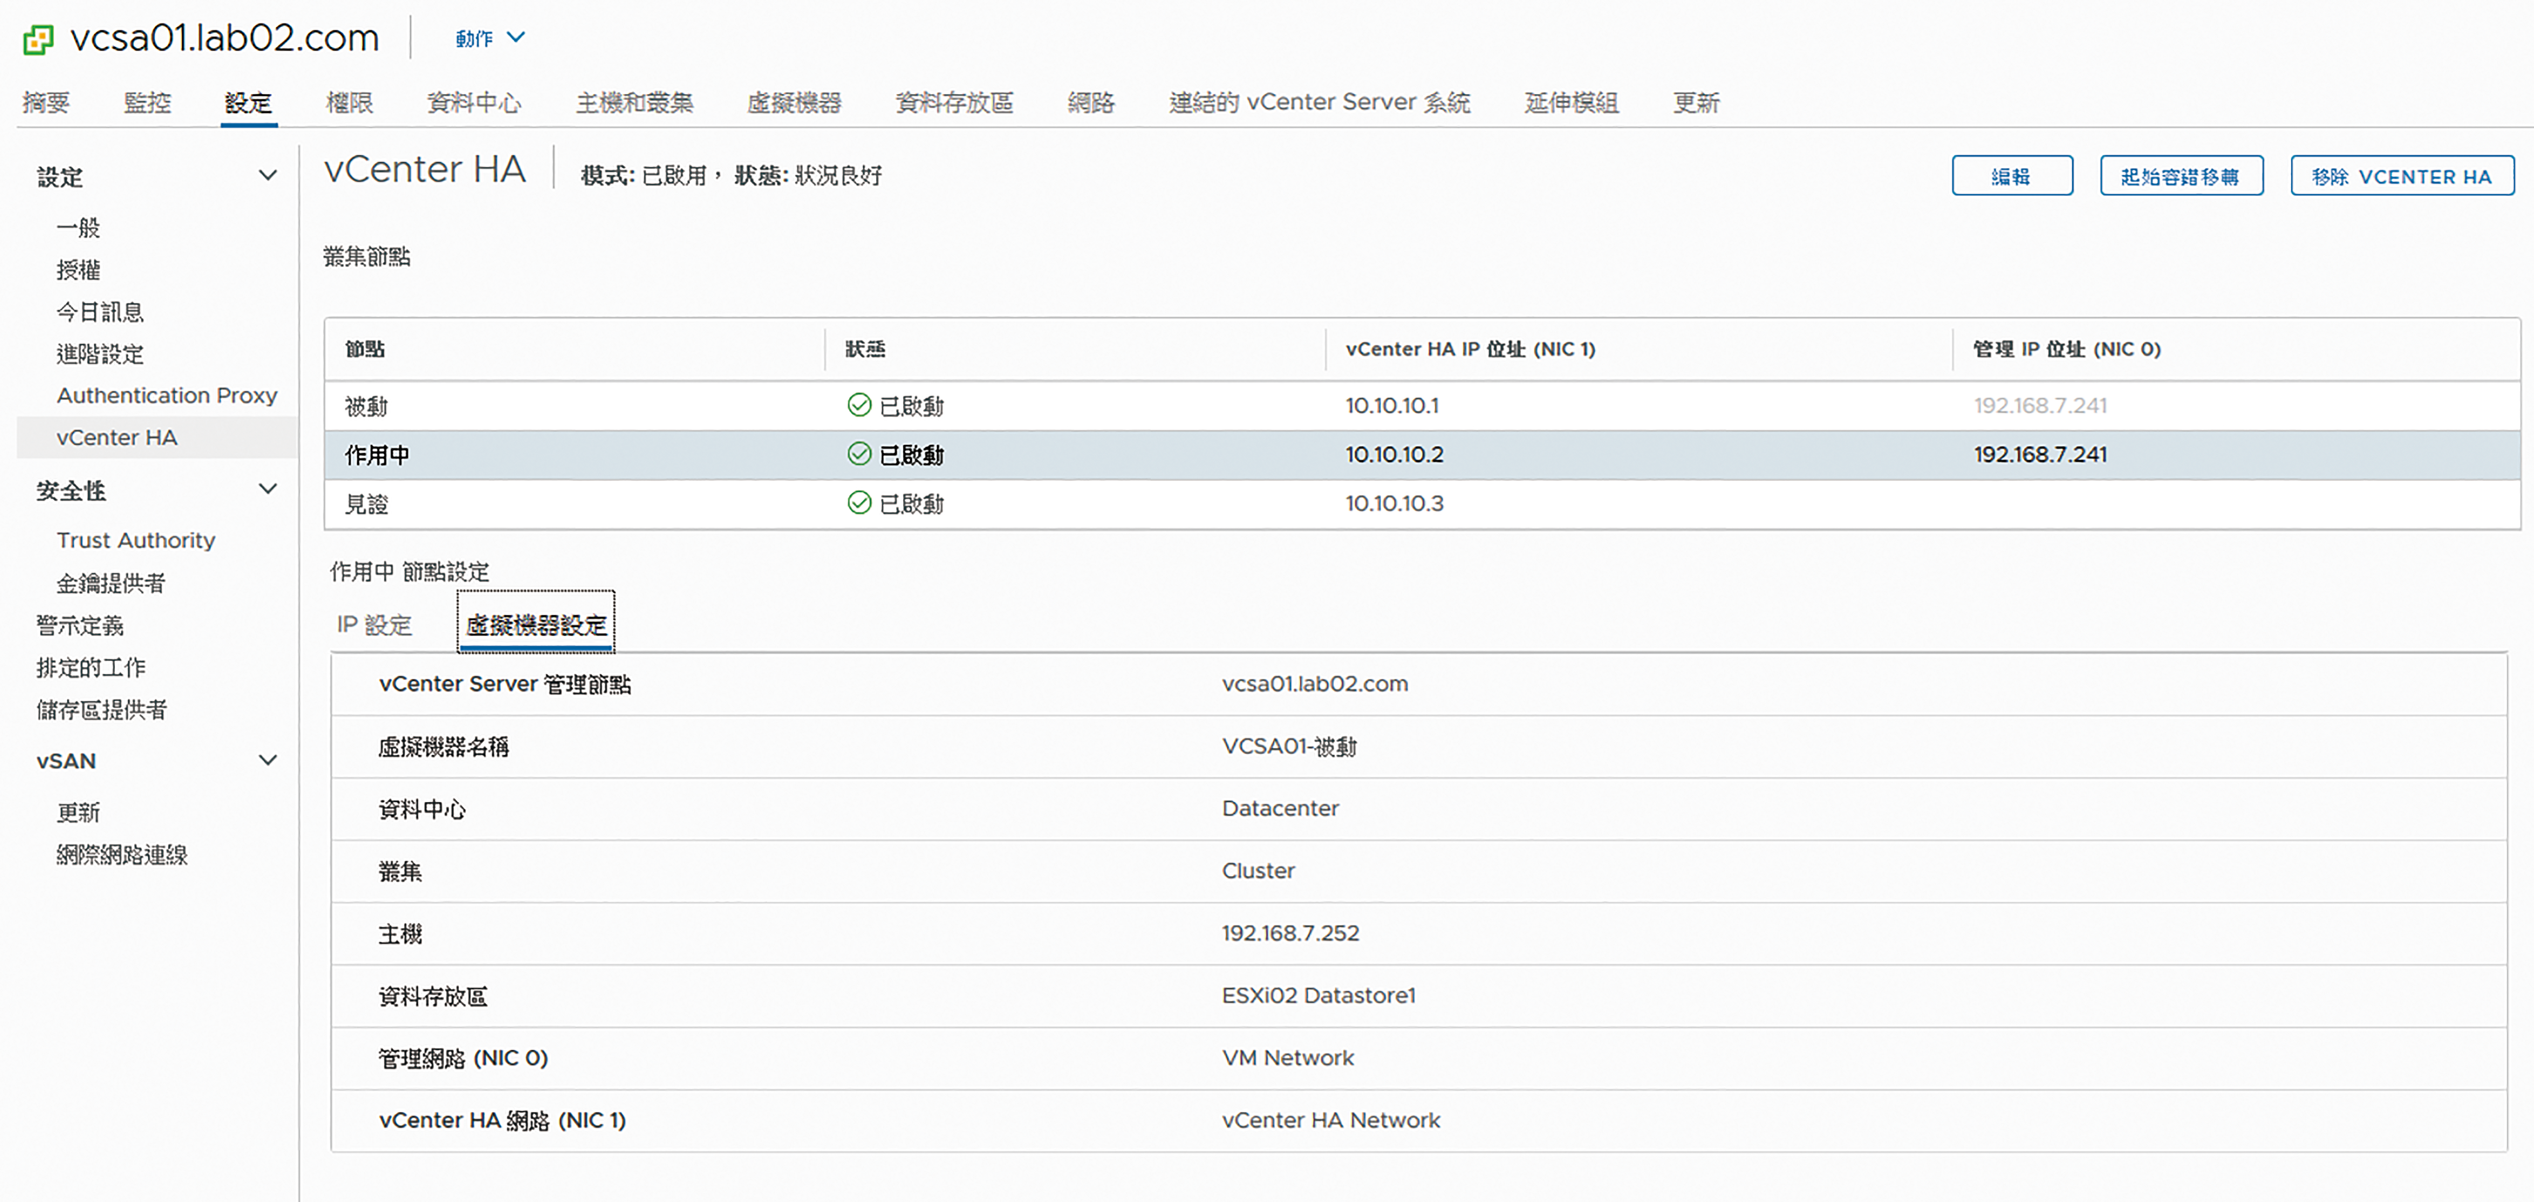Select 儲存區提供者 in the sidebar
The width and height of the screenshot is (2534, 1202).
101,710
